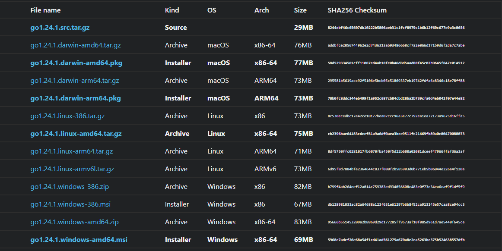Select go1.24.1.linux-386.tar.gz download
Image resolution: width=502 pixels, height=251 pixels.
coord(67,116)
